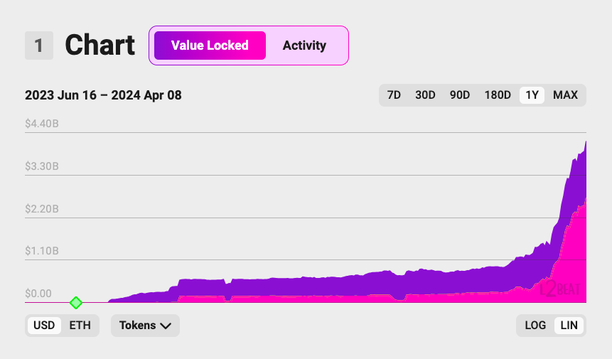The width and height of the screenshot is (612, 359).
Task: Choose the 180D time range
Action: [x=498, y=95]
